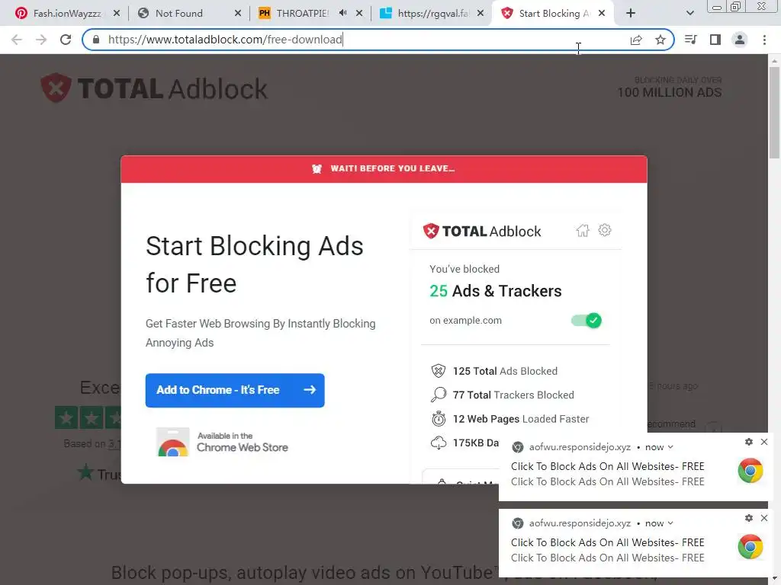Click the 25 Ads & Trackers count
This screenshot has height=585, width=781.
496,291
